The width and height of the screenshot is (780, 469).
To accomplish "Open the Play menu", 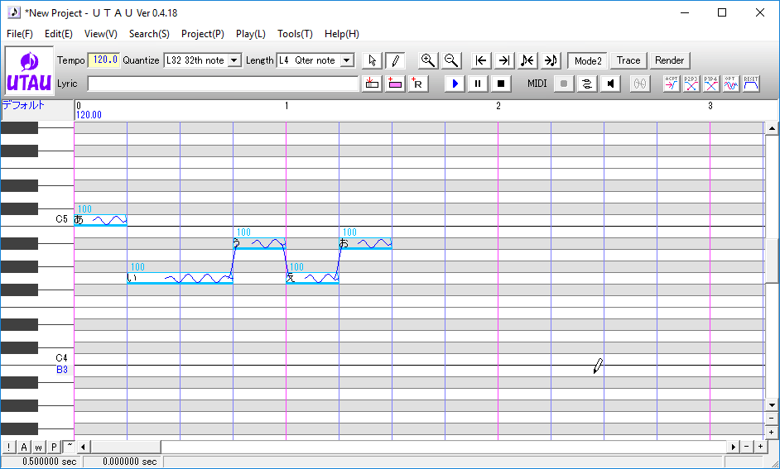I will [x=251, y=34].
